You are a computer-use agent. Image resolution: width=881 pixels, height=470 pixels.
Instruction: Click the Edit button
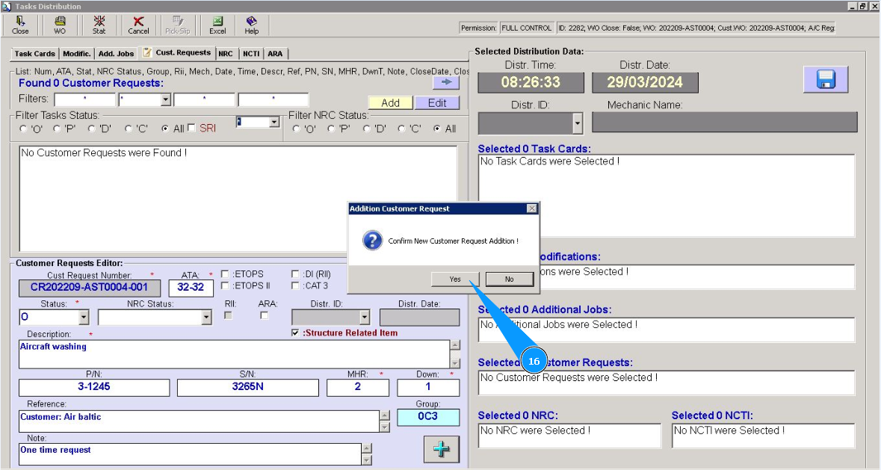[x=437, y=103]
